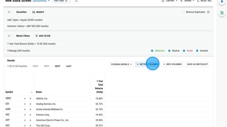The width and height of the screenshot is (227, 127).
Task: Click the AES ticker symbol
Action: [x=7, y=125]
